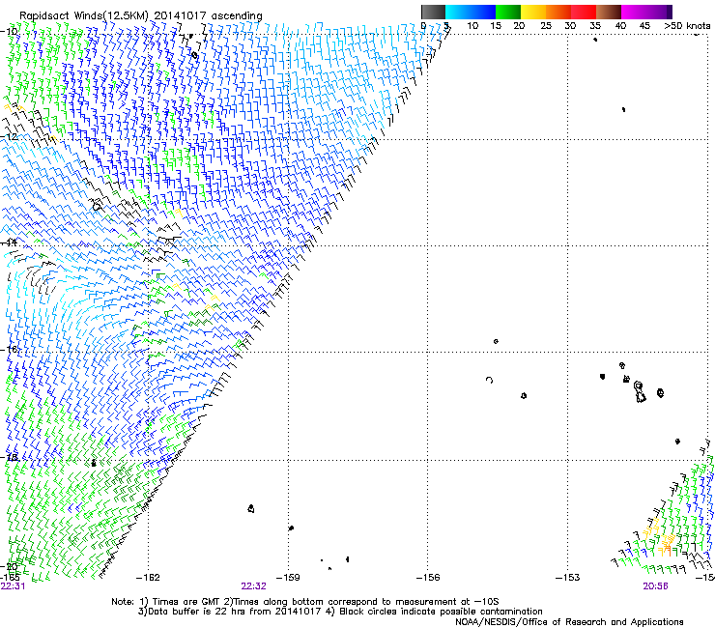Click the purple 20:56 swath time

pyautogui.click(x=655, y=586)
